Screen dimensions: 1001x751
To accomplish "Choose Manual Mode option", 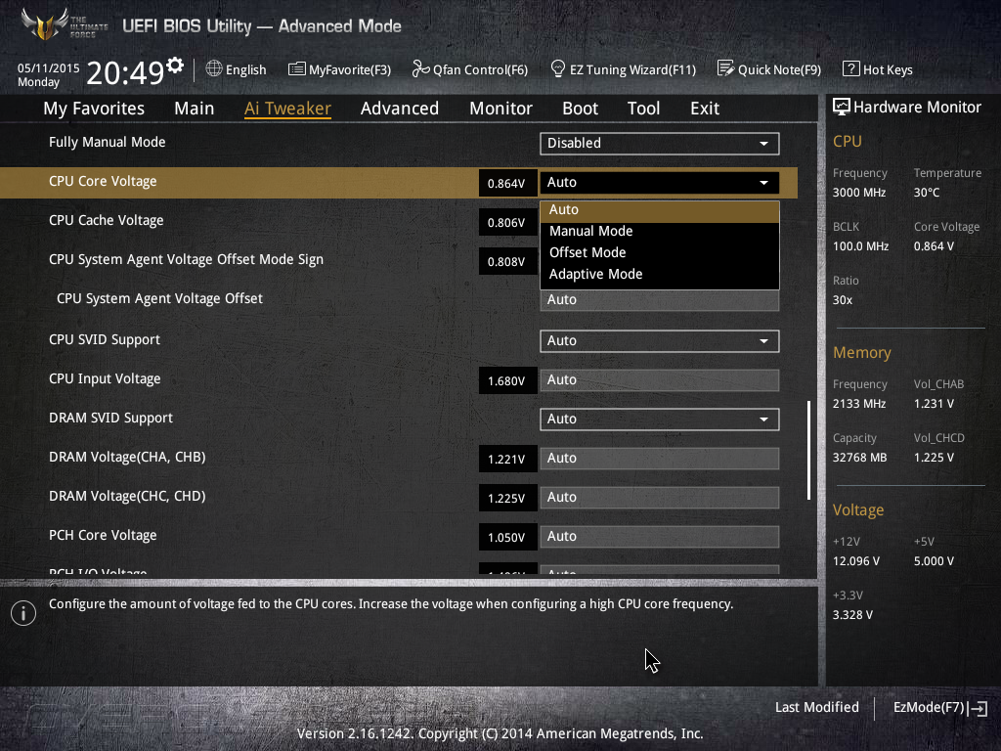I will tap(660, 231).
